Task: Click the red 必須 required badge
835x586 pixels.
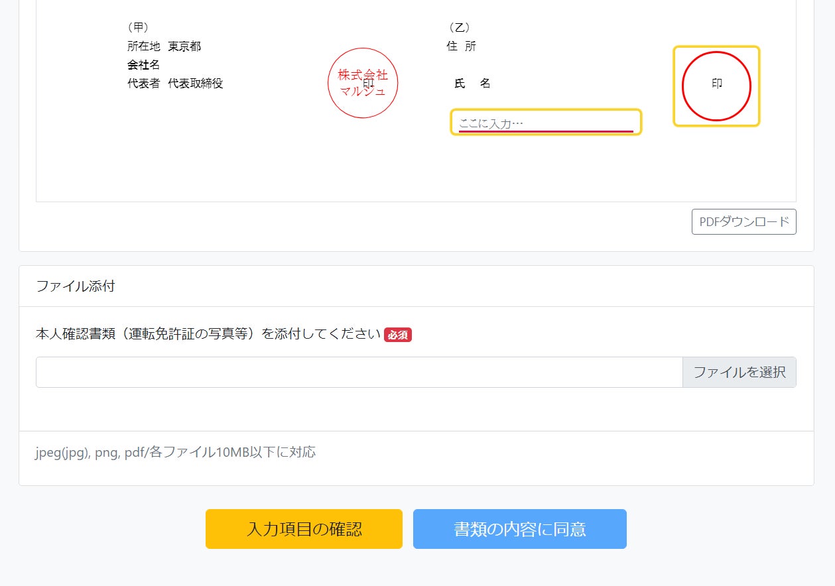Action: pyautogui.click(x=398, y=335)
